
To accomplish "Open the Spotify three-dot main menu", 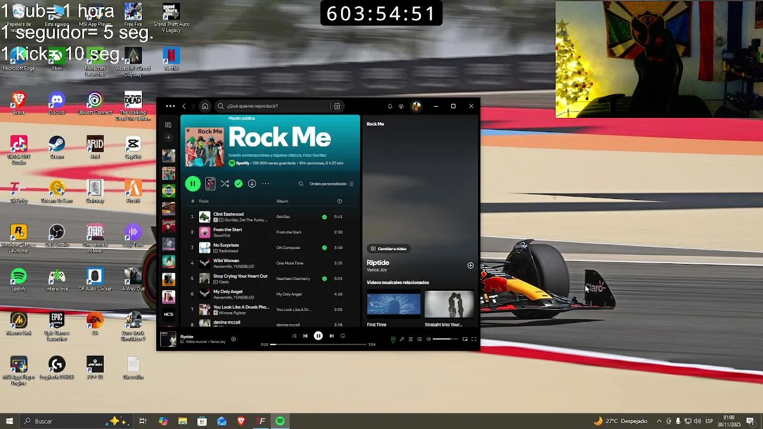I will (170, 106).
